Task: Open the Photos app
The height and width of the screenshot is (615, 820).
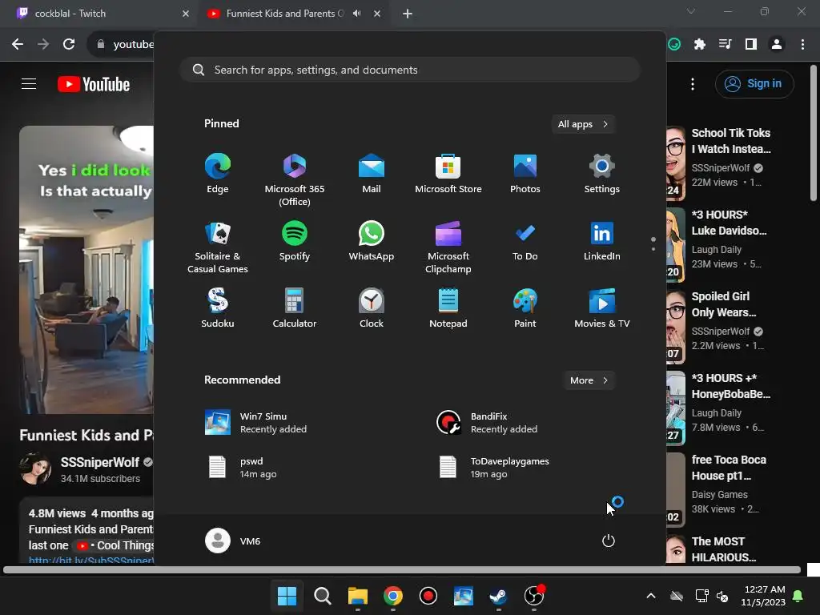Action: click(525, 174)
